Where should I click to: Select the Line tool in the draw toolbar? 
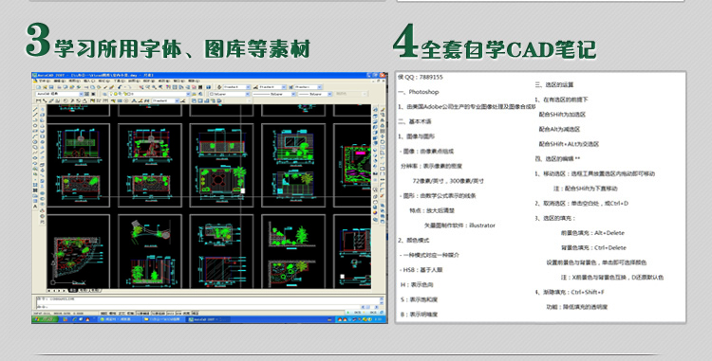[x=35, y=109]
